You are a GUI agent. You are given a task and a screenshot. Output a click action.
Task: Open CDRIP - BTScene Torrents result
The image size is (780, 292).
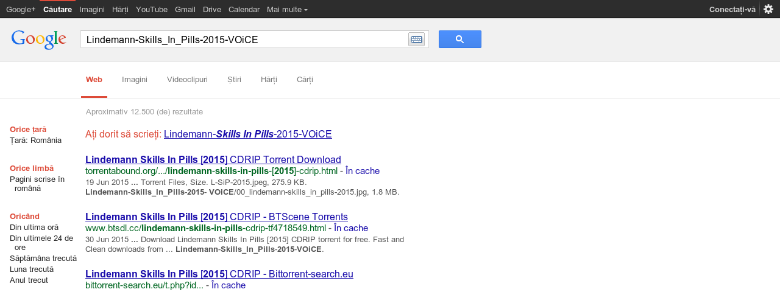pos(216,217)
